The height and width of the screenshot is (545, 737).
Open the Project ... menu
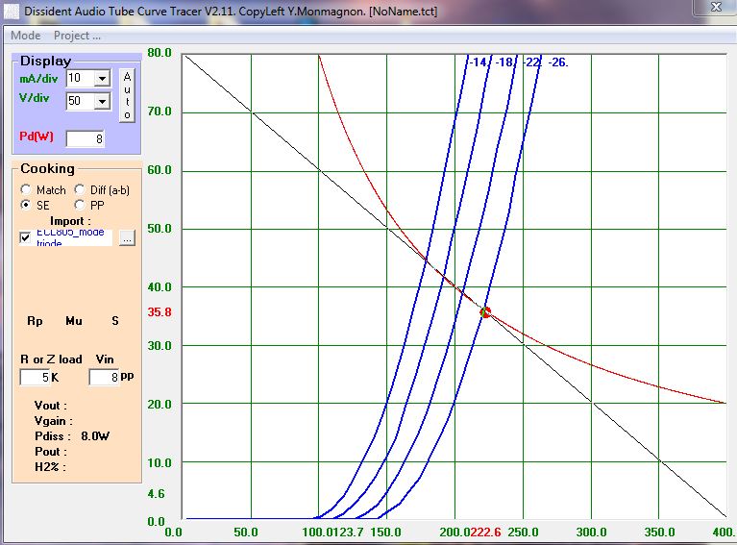[77, 36]
